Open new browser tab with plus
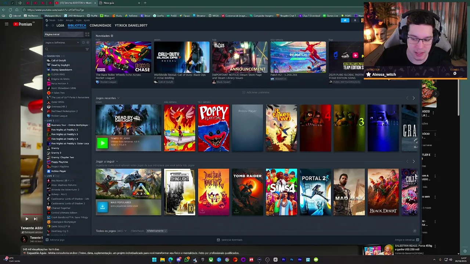 pos(145,3)
